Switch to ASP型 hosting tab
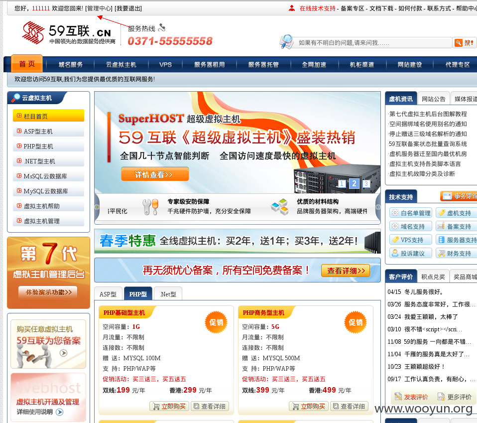 pos(108,294)
